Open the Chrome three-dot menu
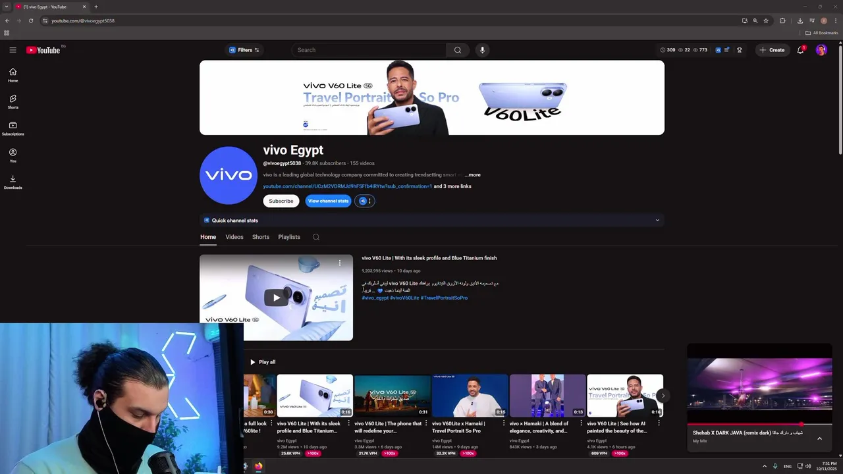Image resolution: width=843 pixels, height=474 pixels. pos(834,20)
